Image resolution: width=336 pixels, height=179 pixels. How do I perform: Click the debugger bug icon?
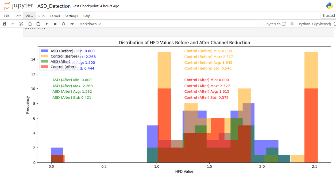292,24
